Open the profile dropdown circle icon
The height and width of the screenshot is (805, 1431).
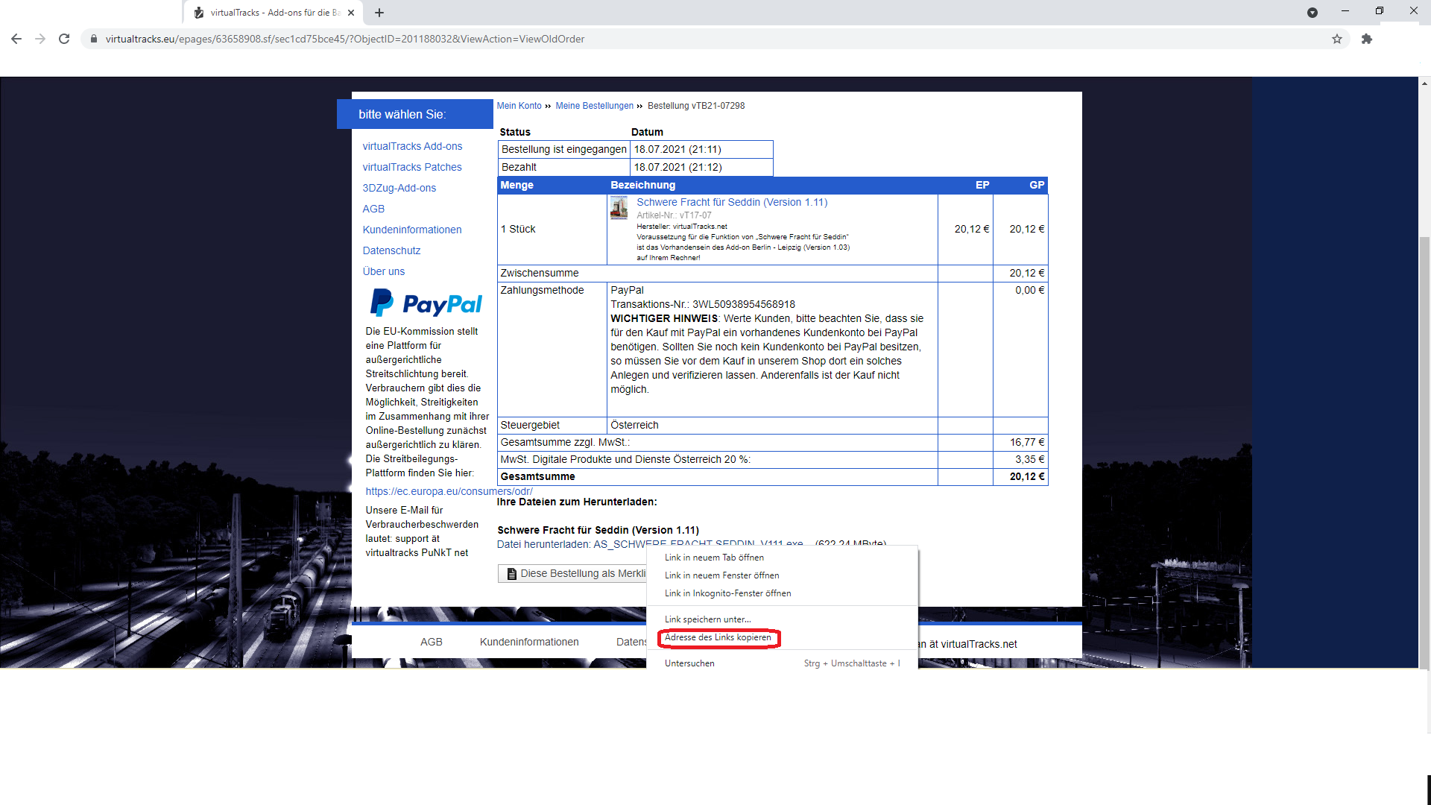[1312, 13]
